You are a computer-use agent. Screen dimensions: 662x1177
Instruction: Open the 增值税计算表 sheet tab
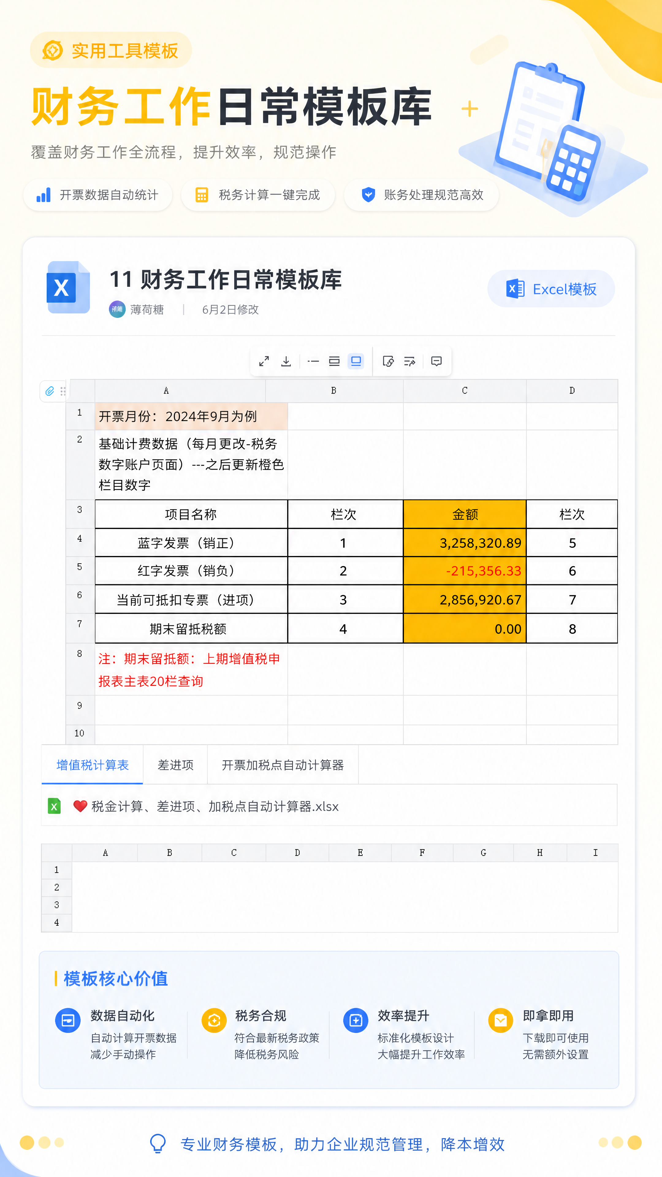click(92, 765)
